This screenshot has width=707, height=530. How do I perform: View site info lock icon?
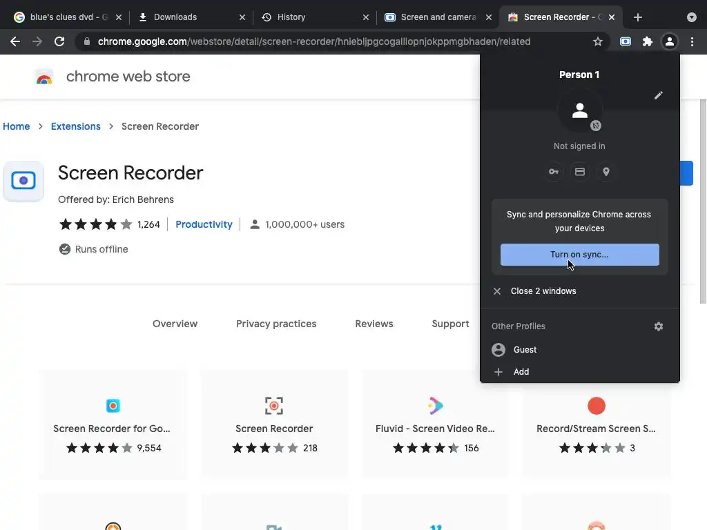[87, 41]
